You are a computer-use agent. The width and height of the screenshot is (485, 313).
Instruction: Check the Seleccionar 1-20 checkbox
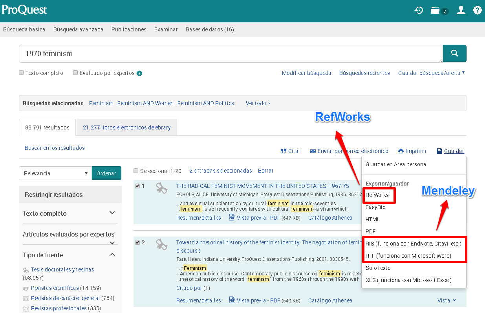(x=136, y=171)
